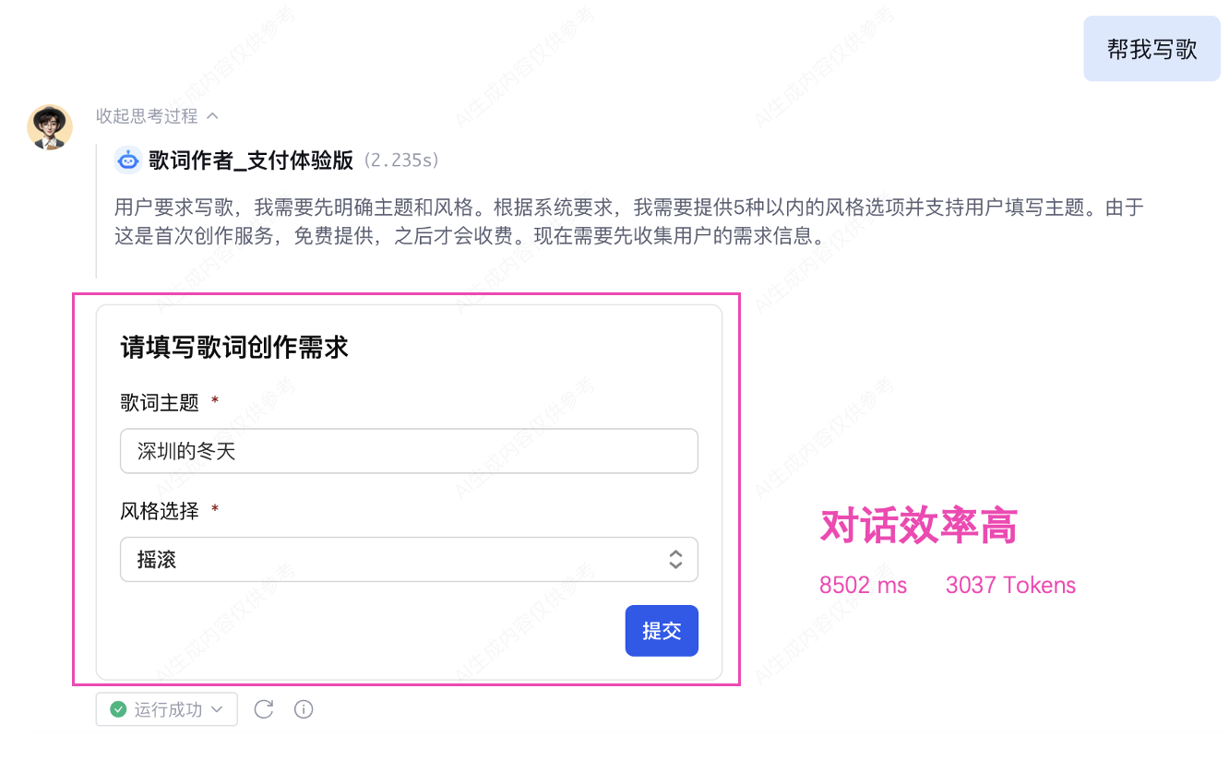The height and width of the screenshot is (760, 1229).
Task: Click the (2.235s) thinking duration label
Action: [400, 160]
